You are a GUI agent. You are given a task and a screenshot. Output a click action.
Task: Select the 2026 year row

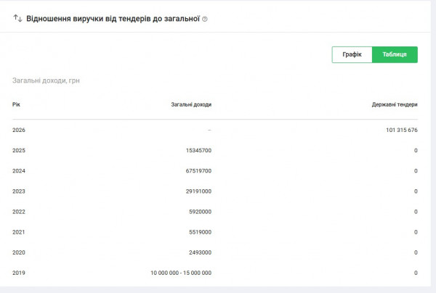(x=215, y=130)
